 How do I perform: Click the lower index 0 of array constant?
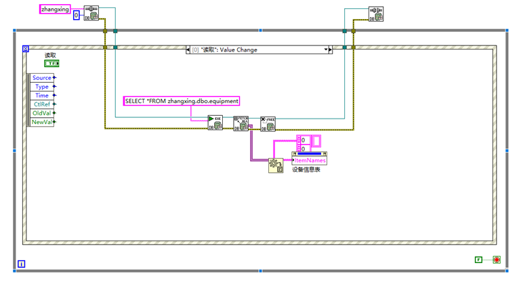[304, 148]
